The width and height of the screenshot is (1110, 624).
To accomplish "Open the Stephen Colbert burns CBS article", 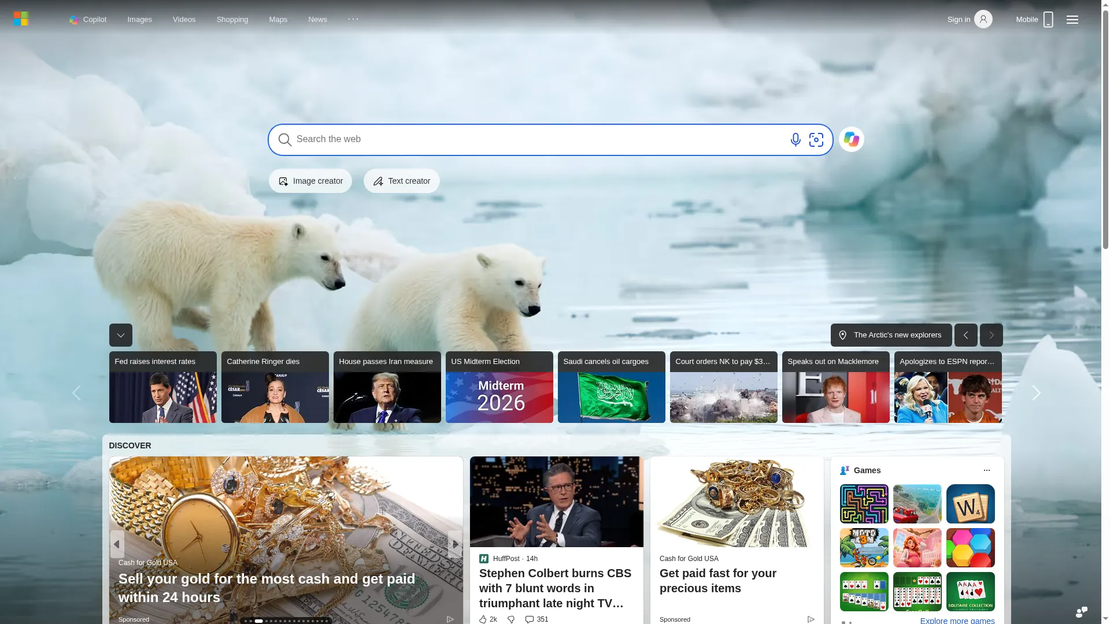I will 556,588.
